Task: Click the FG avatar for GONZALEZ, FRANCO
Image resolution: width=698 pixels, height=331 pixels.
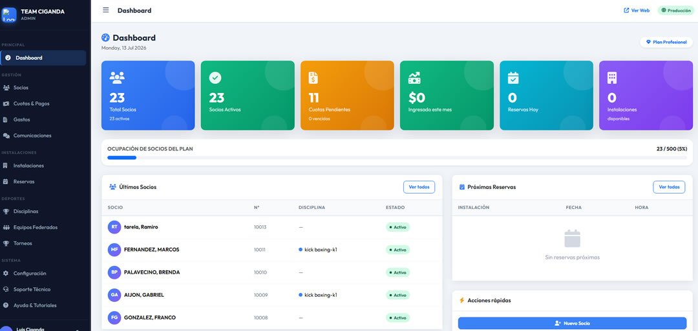Action: [114, 317]
